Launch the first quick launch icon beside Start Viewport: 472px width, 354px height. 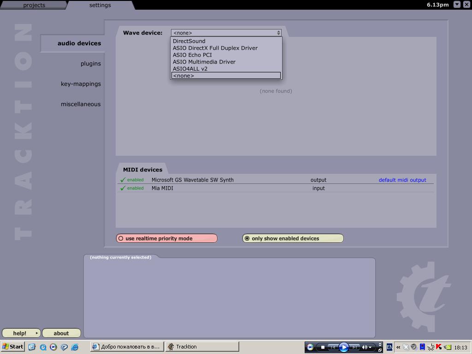32,347
